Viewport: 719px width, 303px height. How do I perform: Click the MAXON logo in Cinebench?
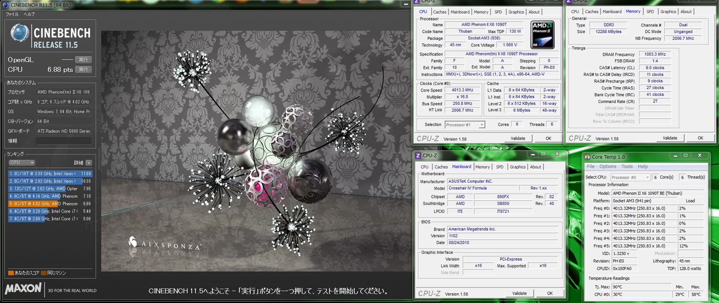click(23, 288)
